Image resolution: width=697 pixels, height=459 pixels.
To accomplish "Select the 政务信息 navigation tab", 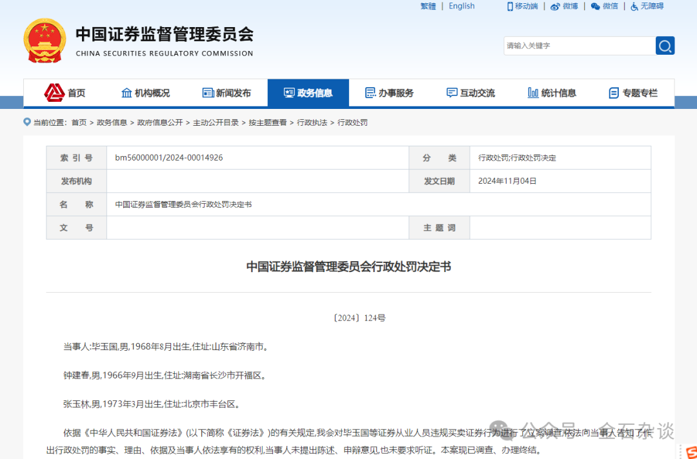I will point(308,93).
